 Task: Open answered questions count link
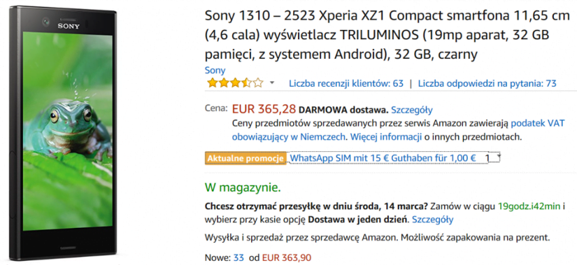pos(487,83)
